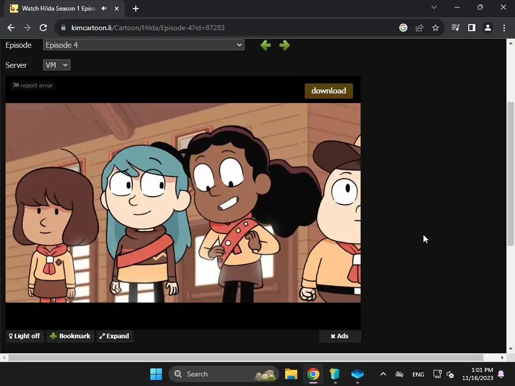Click the Bookmark button
Image resolution: width=515 pixels, height=386 pixels.
(70, 336)
